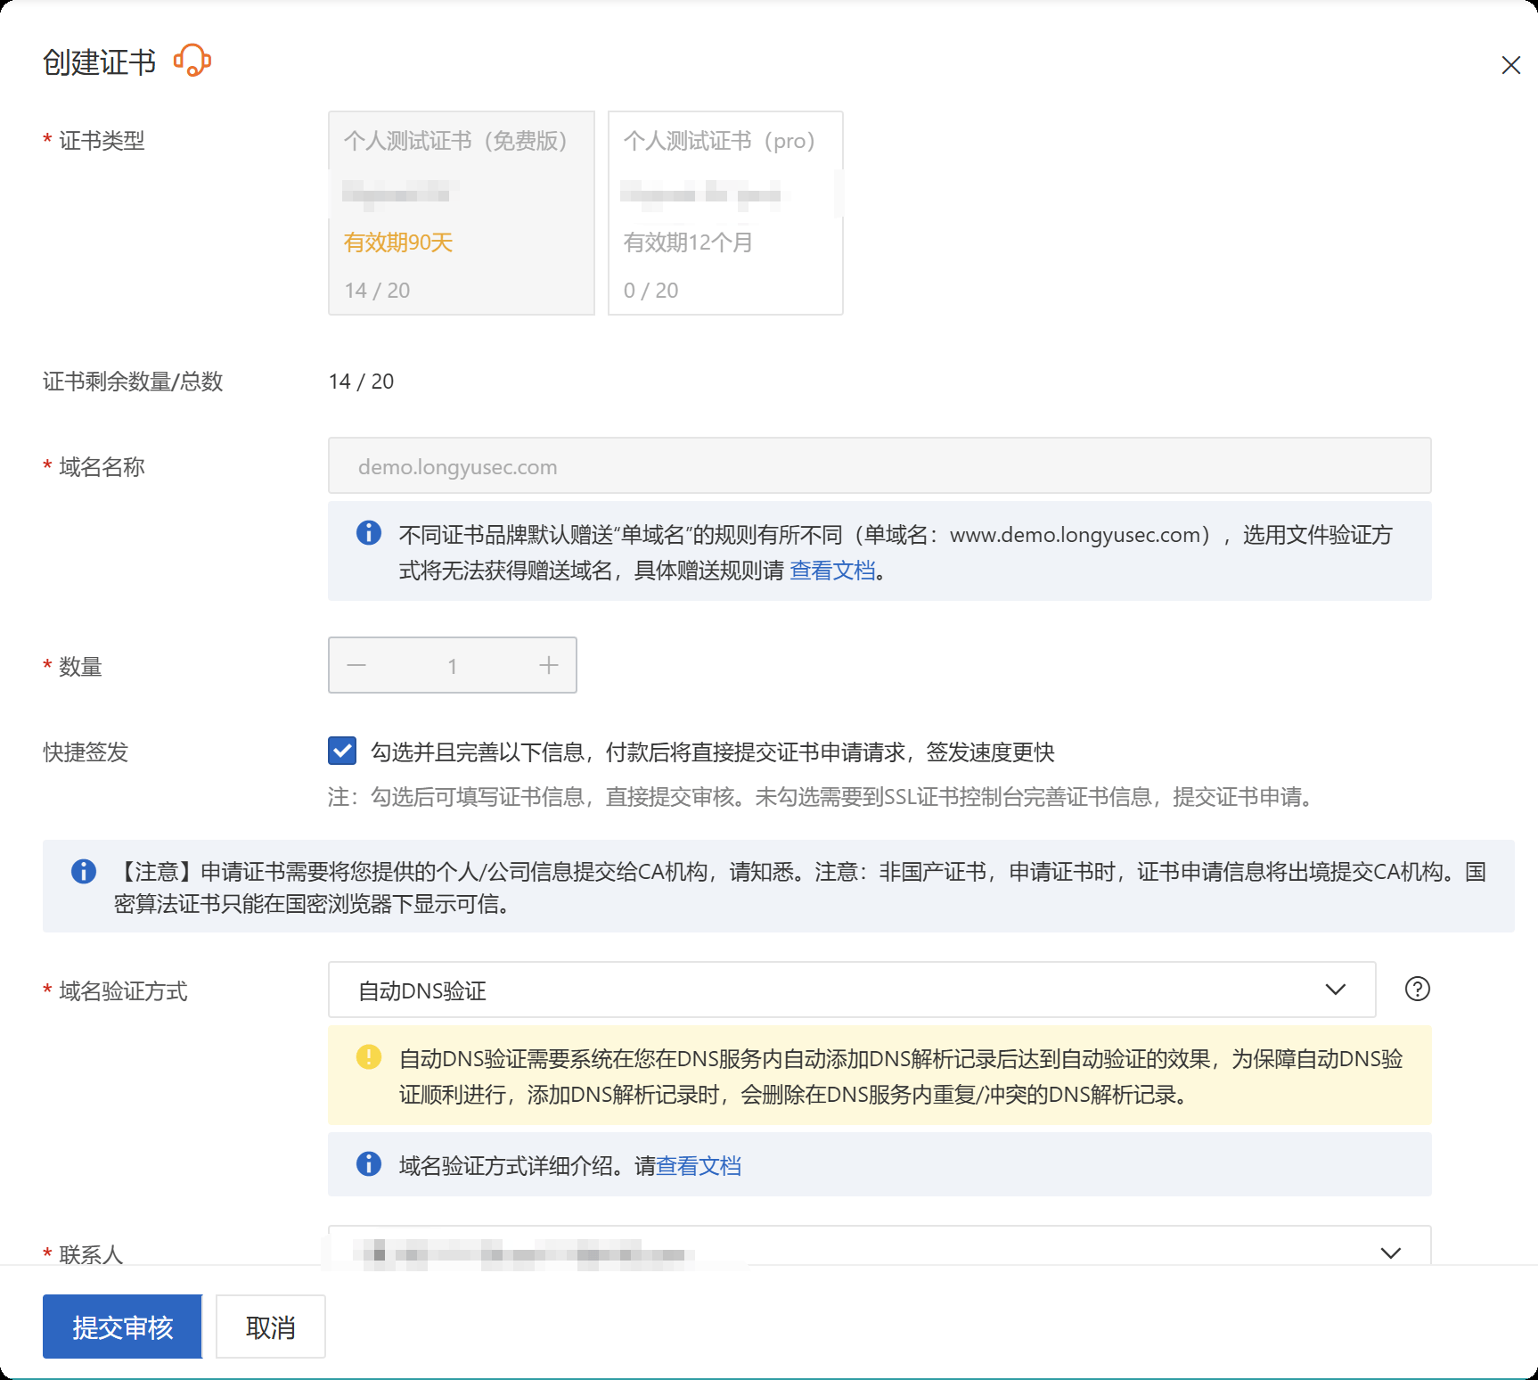Click the blue info icon under domain name

click(x=368, y=533)
